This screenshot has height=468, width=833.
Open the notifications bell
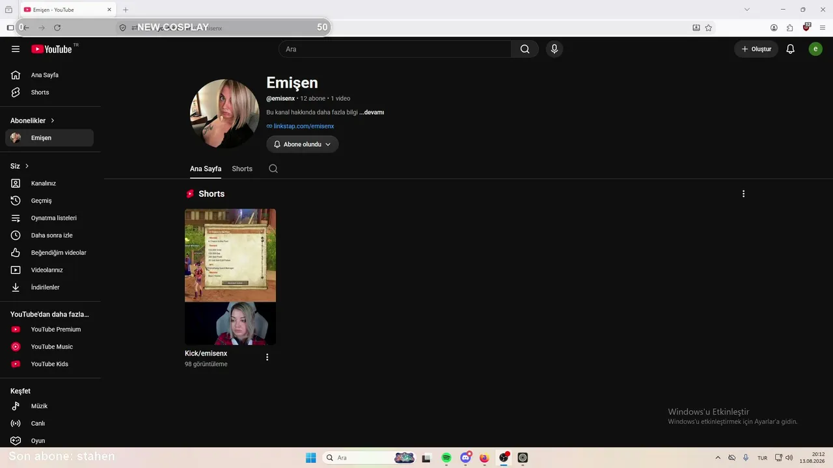[x=790, y=49]
